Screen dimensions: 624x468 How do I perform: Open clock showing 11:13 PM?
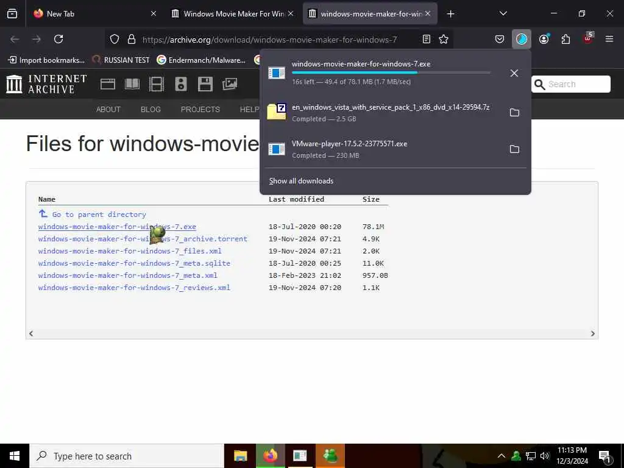point(572,456)
